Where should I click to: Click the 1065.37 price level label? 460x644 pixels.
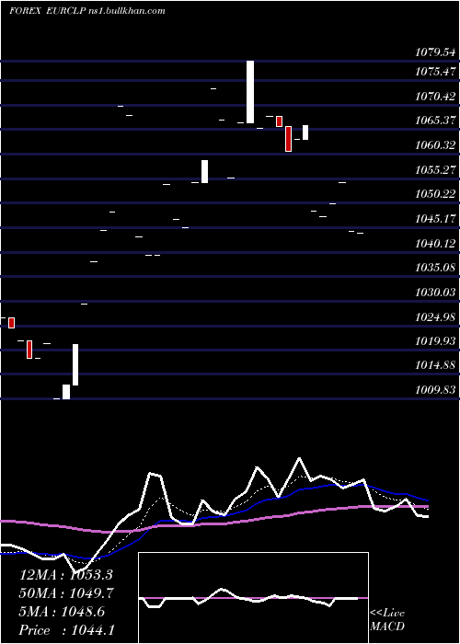click(435, 121)
